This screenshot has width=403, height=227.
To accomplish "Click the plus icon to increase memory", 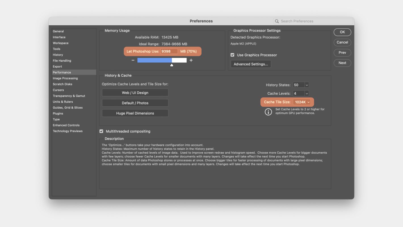I will [x=191, y=60].
